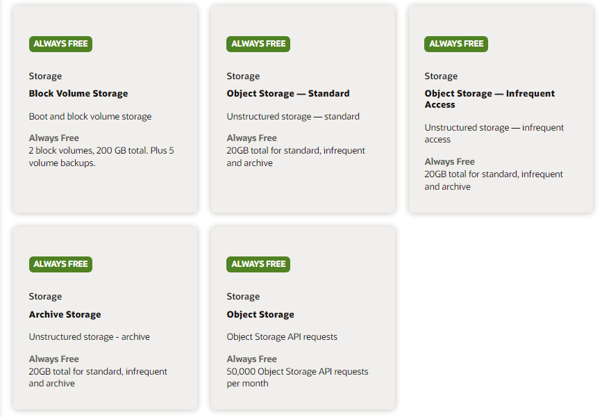Click the Always Free badge on Object Storage Standard card
Screen dimensions: 602x417
(258, 44)
